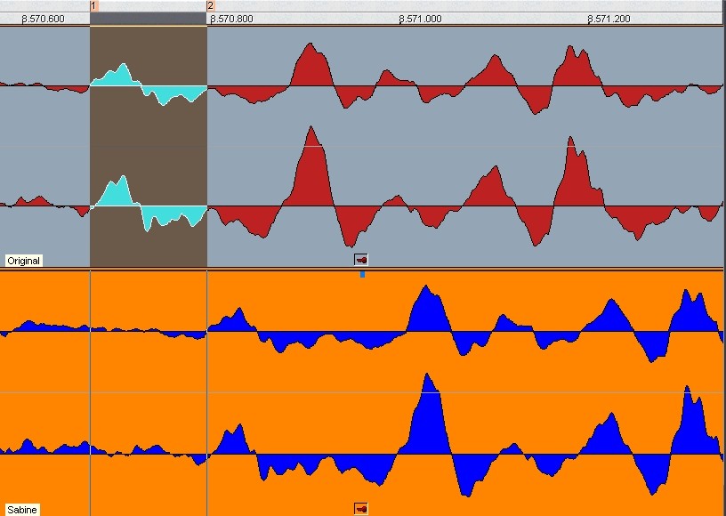Click ruler time label 8.570.600
The height and width of the screenshot is (516, 726).
pyautogui.click(x=43, y=19)
